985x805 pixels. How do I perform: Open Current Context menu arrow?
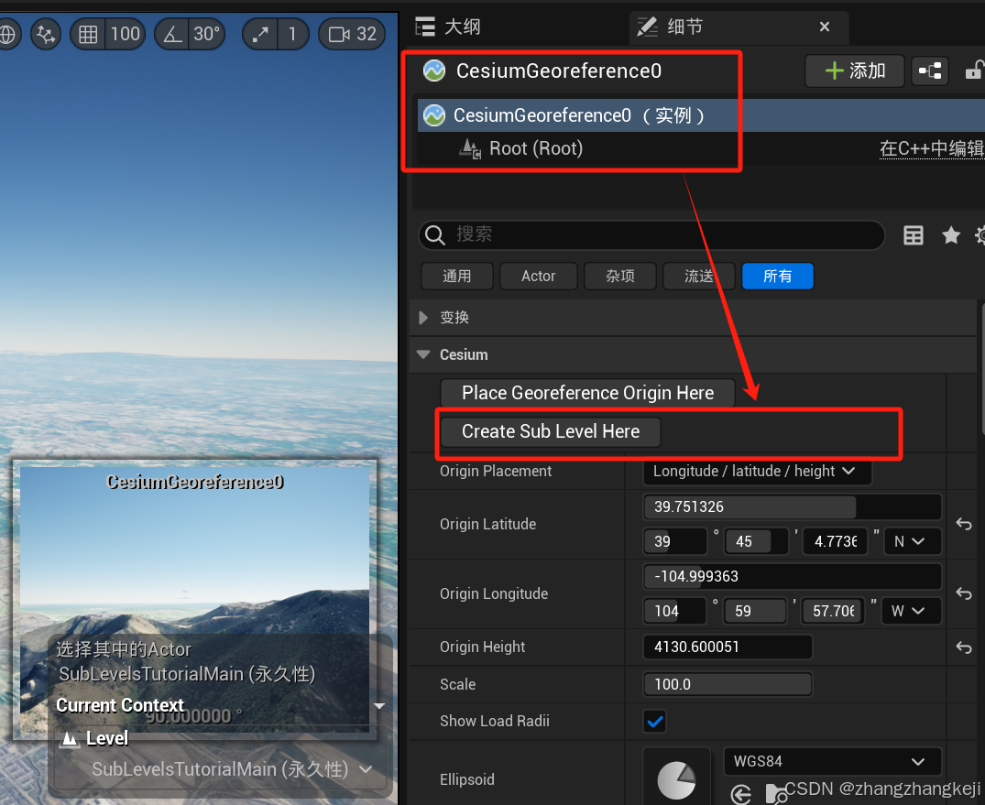coord(378,706)
